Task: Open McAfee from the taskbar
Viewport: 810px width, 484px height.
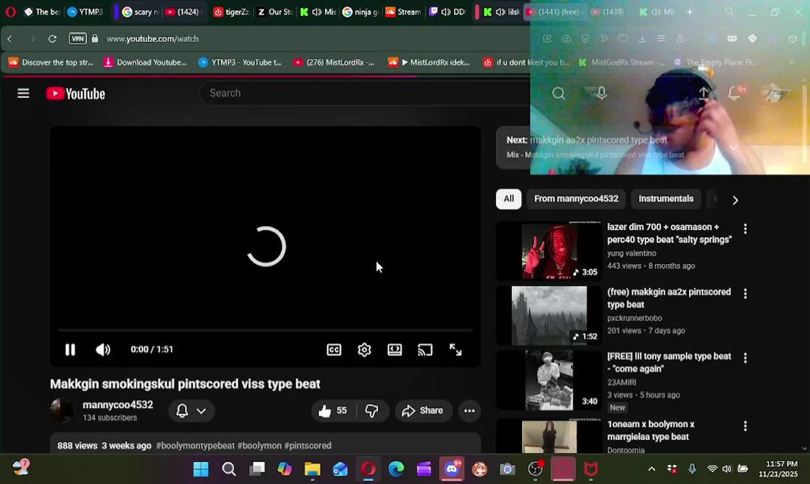Action: (591, 469)
